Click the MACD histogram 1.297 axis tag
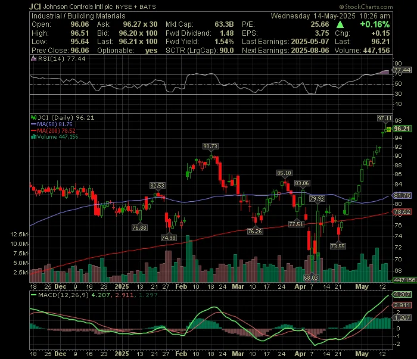This screenshot has width=417, height=359. [x=402, y=318]
